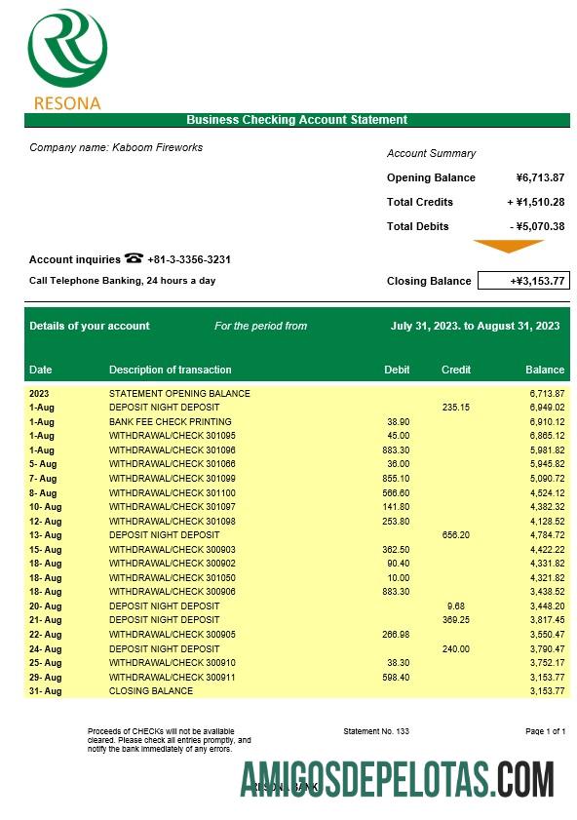Select the Call Telephone Banking, 24 hours text
This screenshot has width=577, height=820.
pyautogui.click(x=122, y=281)
